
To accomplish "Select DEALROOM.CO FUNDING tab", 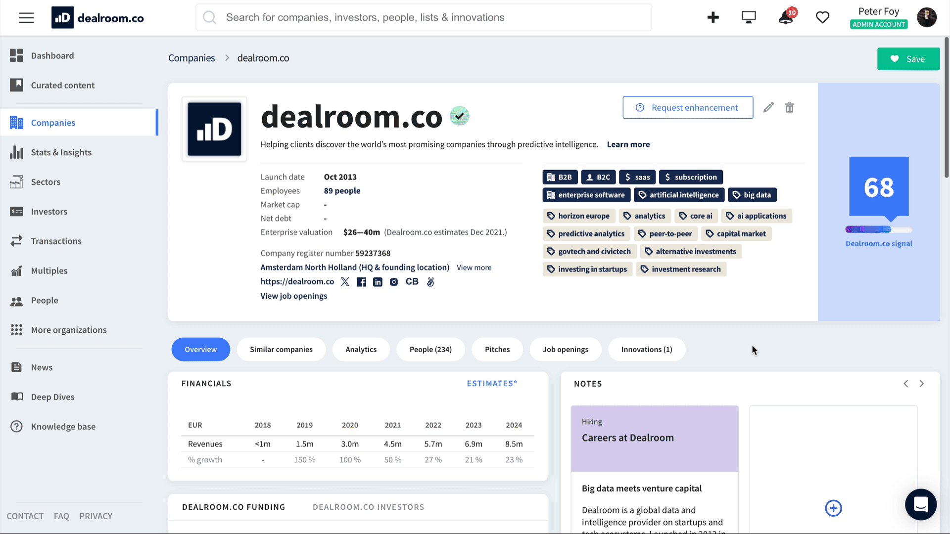I will [x=234, y=507].
